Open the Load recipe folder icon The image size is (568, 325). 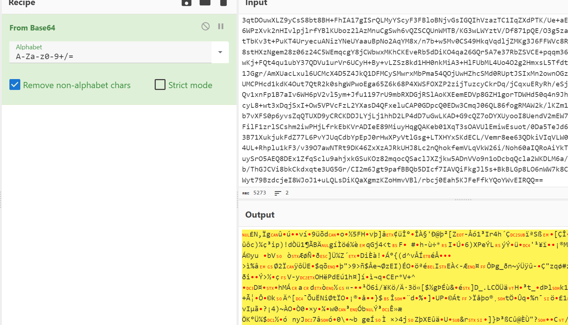click(205, 3)
